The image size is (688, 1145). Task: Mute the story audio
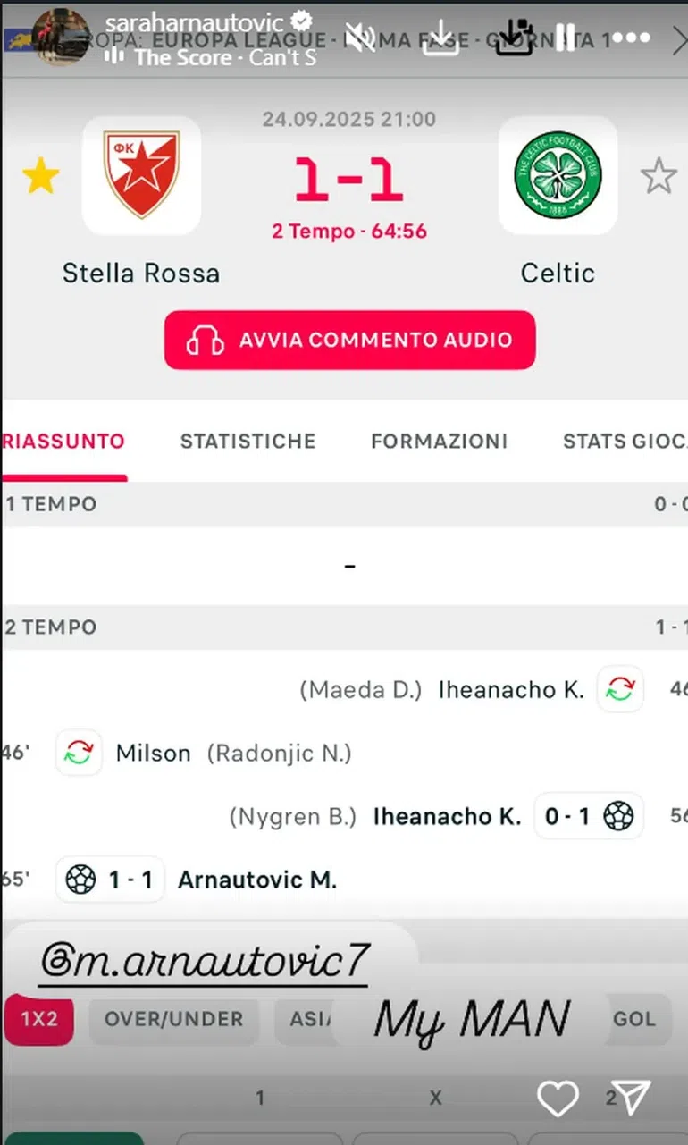pos(361,37)
